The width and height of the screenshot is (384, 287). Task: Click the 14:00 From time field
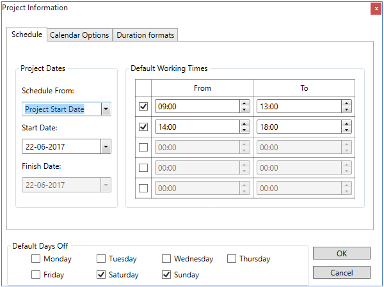(196, 127)
